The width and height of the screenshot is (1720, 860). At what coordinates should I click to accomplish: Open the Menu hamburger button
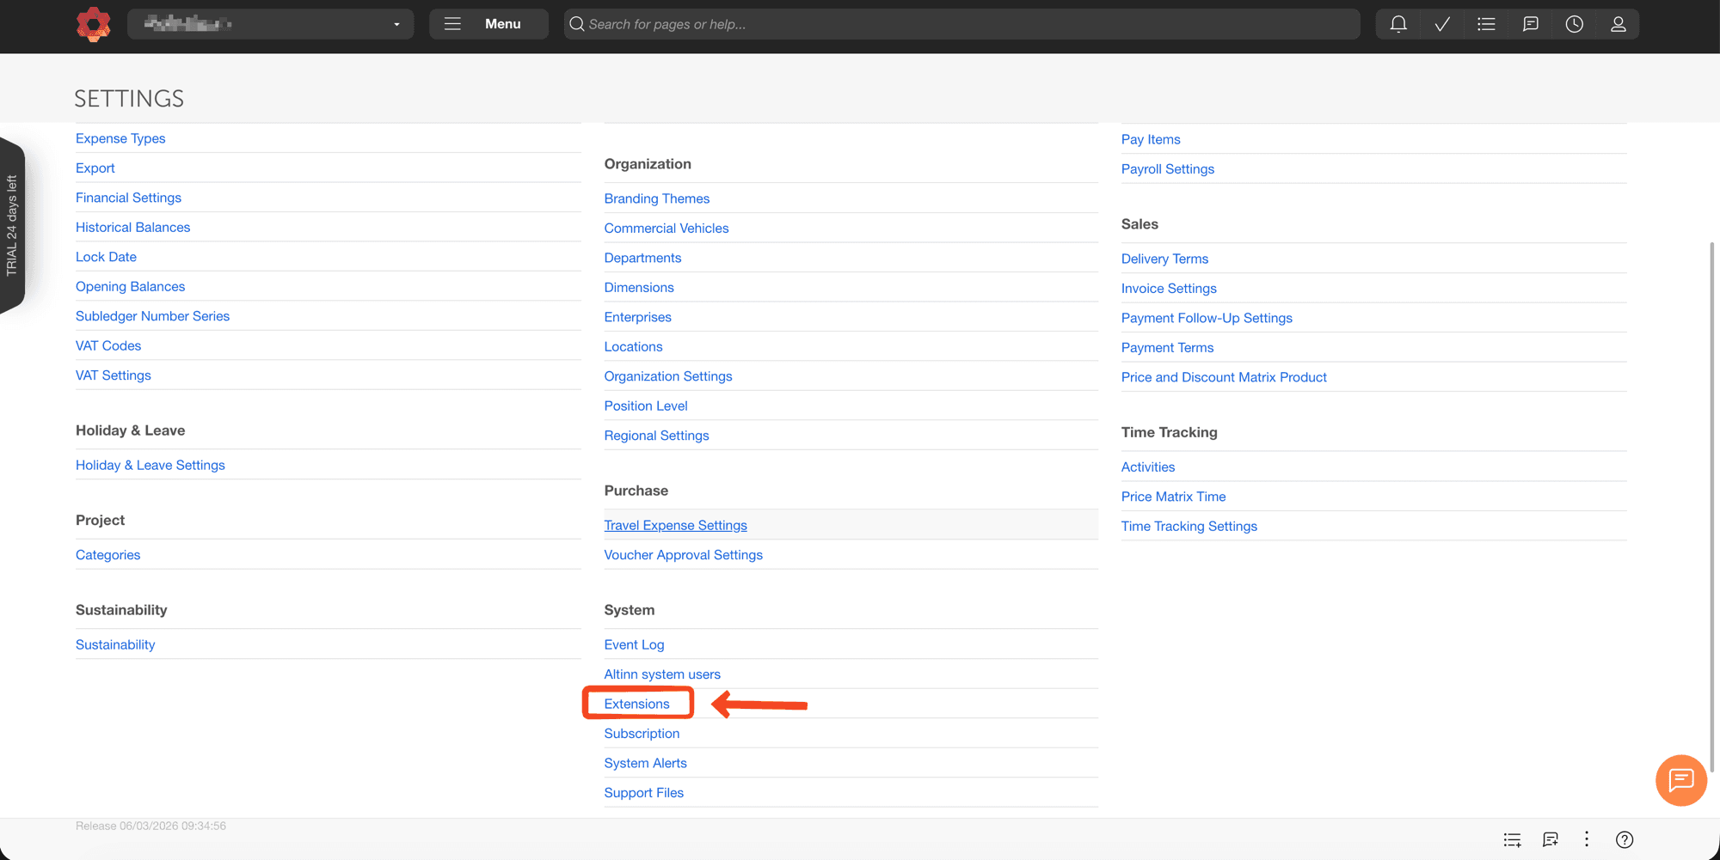click(x=488, y=24)
